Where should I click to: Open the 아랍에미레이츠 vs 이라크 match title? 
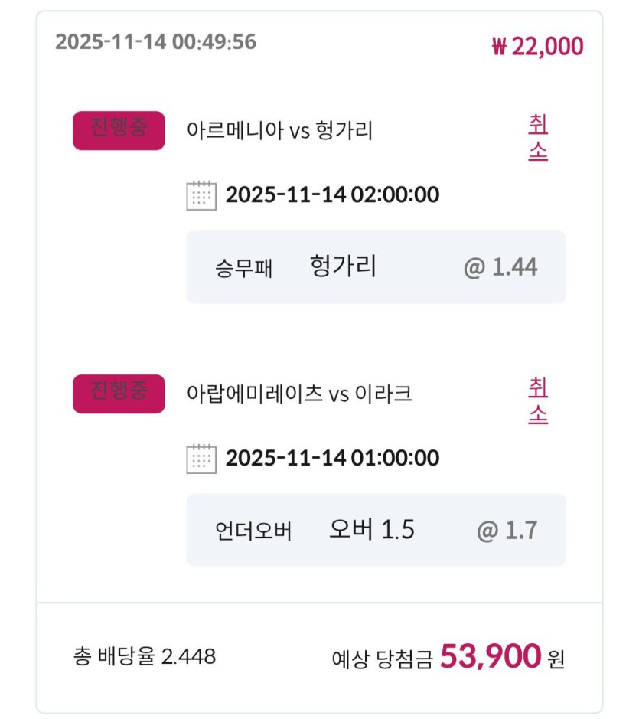click(299, 394)
